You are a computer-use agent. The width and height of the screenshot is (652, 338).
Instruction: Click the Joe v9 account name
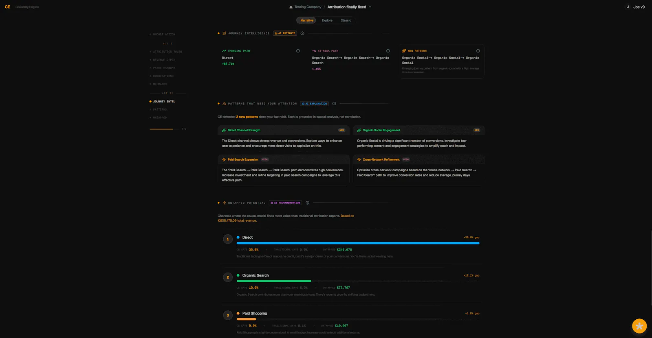click(x=639, y=7)
